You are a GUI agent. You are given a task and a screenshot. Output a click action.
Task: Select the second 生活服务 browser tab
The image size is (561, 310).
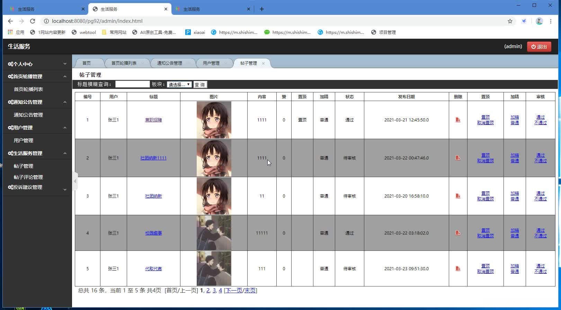coord(130,9)
